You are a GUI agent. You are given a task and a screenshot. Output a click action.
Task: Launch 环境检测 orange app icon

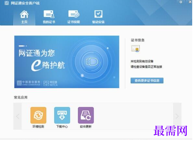(x=38, y=115)
